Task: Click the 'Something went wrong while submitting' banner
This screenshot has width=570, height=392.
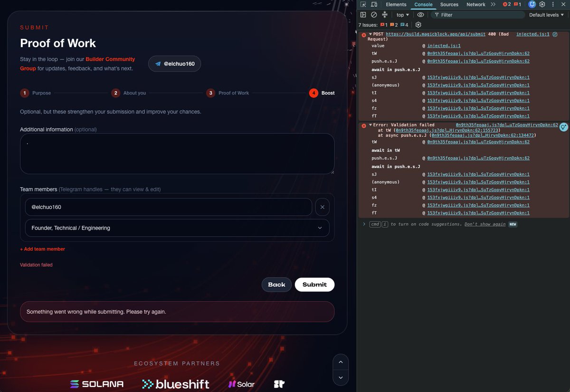Action: pos(177,312)
